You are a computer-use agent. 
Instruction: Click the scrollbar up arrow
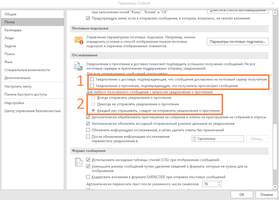click(x=275, y=13)
